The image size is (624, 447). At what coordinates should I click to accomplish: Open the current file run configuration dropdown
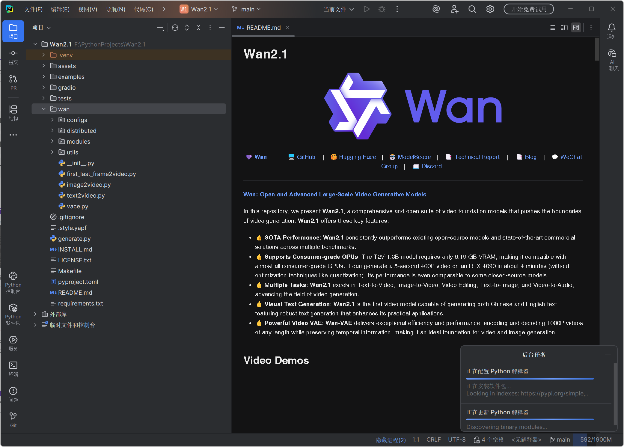[x=339, y=9]
